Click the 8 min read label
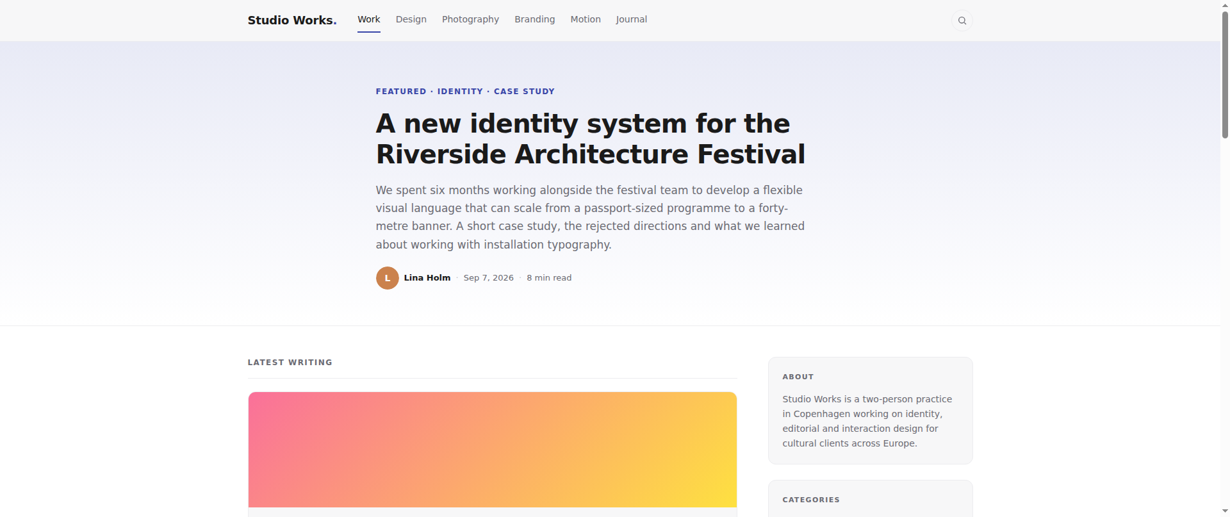1230x517 pixels. 549,278
